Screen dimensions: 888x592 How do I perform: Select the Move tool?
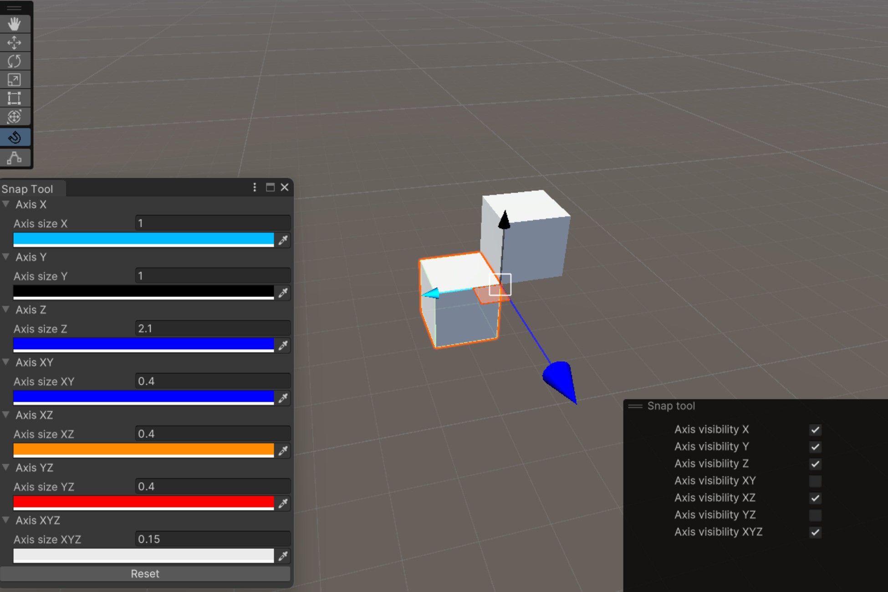pyautogui.click(x=15, y=42)
